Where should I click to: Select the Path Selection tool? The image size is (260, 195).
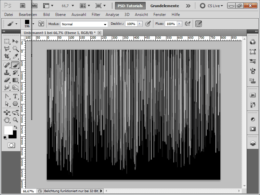(7, 104)
